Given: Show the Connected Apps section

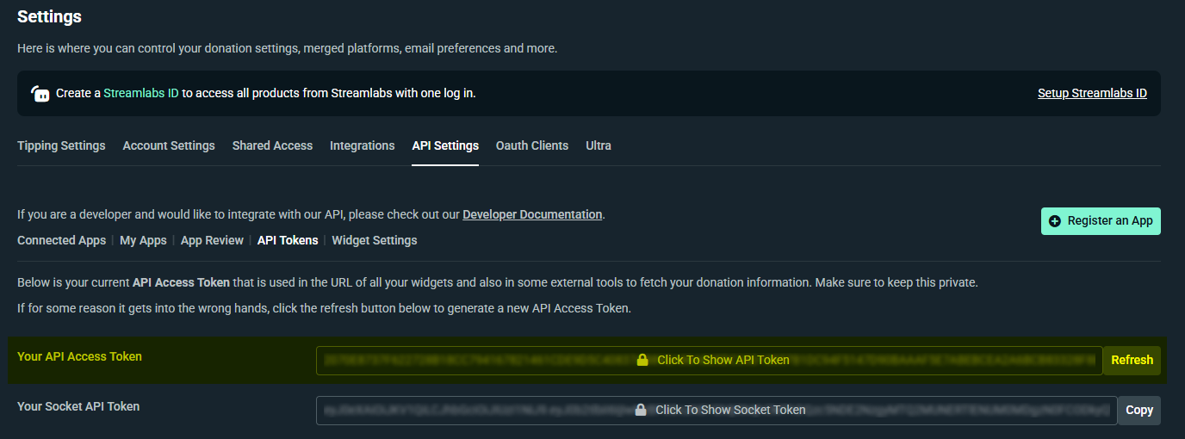Looking at the screenshot, I should pyautogui.click(x=61, y=241).
